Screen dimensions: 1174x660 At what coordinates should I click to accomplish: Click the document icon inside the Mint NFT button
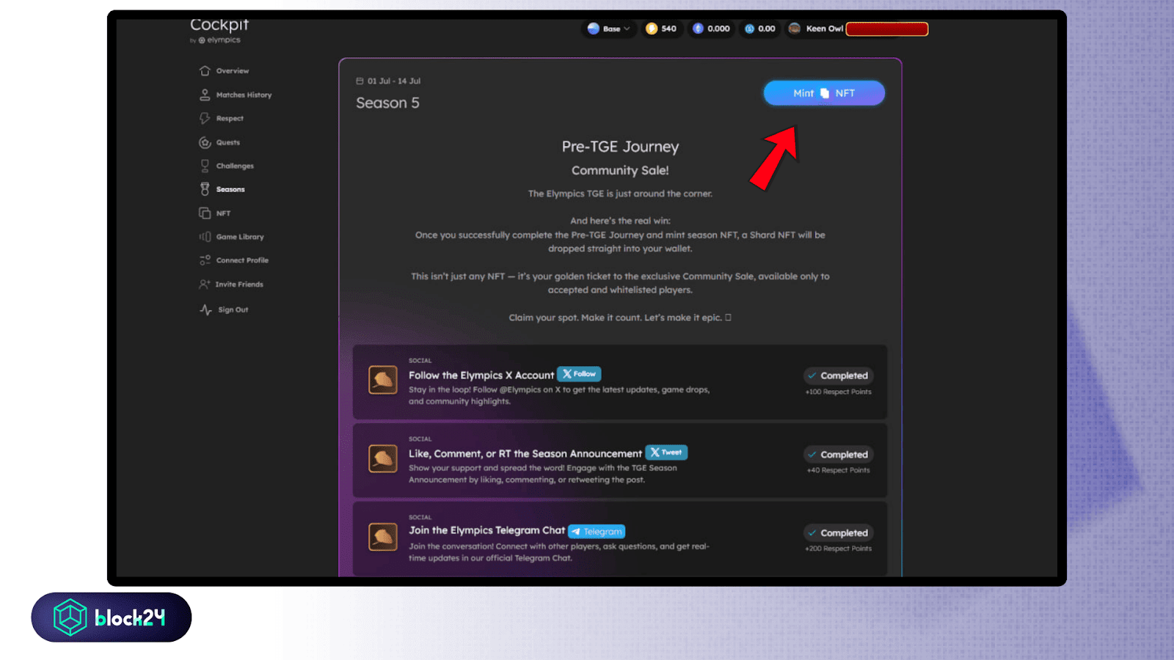(x=825, y=93)
